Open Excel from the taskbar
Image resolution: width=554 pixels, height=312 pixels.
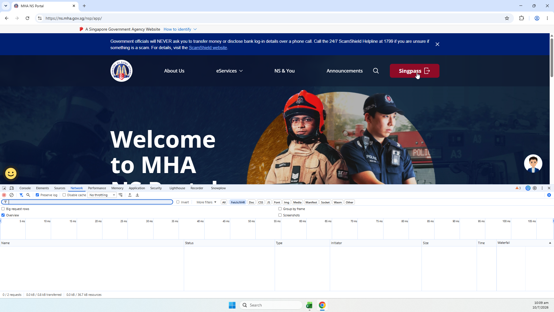(309, 305)
